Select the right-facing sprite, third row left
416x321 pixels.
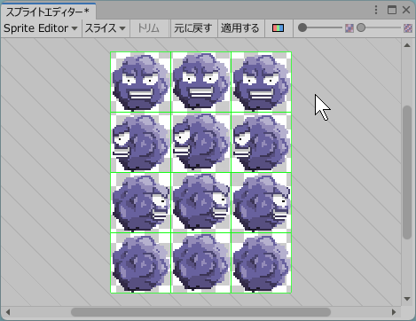click(140, 202)
